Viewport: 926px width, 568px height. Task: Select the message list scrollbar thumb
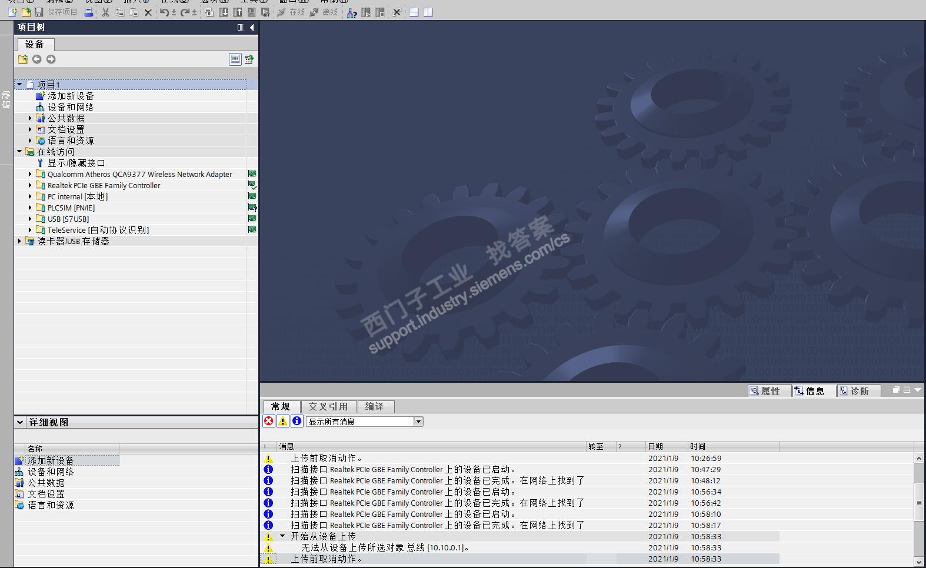coord(919,502)
